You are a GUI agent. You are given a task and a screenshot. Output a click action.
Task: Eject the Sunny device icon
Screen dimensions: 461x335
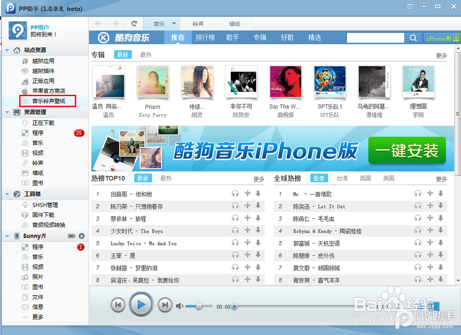point(82,236)
